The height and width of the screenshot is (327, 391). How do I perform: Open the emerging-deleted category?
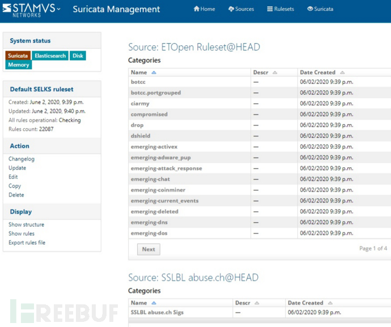tap(155, 211)
